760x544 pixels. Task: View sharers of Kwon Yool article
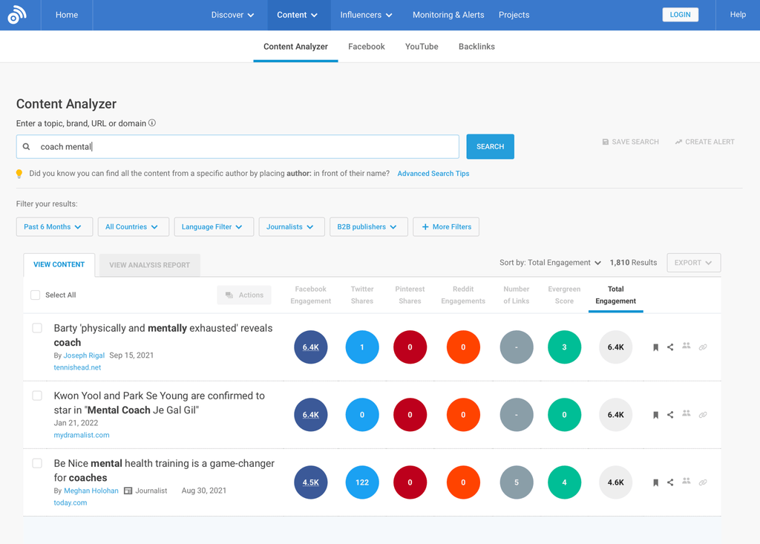(x=687, y=413)
